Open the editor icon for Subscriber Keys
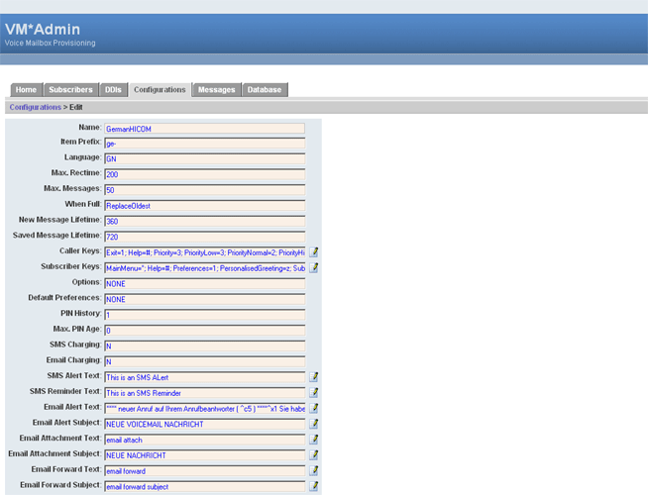Viewport: 648px width, 495px height. tap(314, 267)
